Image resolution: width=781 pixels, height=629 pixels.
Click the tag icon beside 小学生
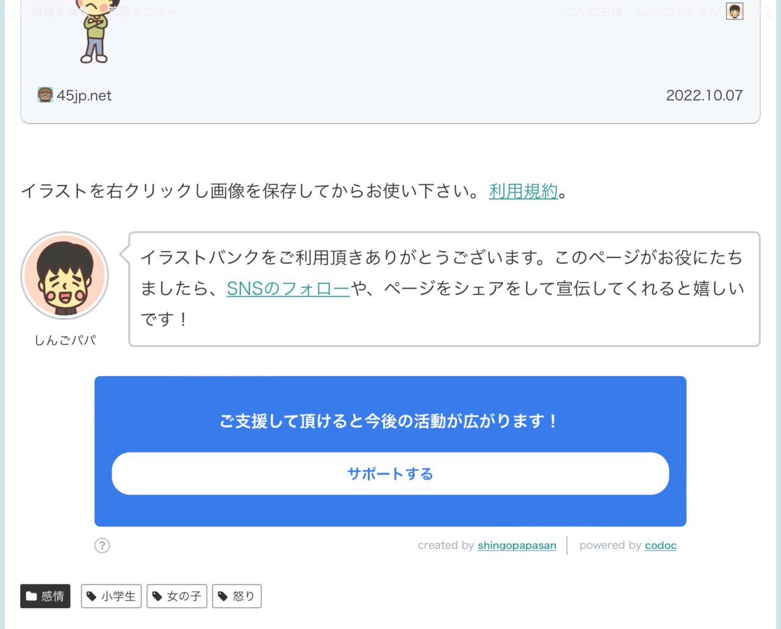(92, 596)
